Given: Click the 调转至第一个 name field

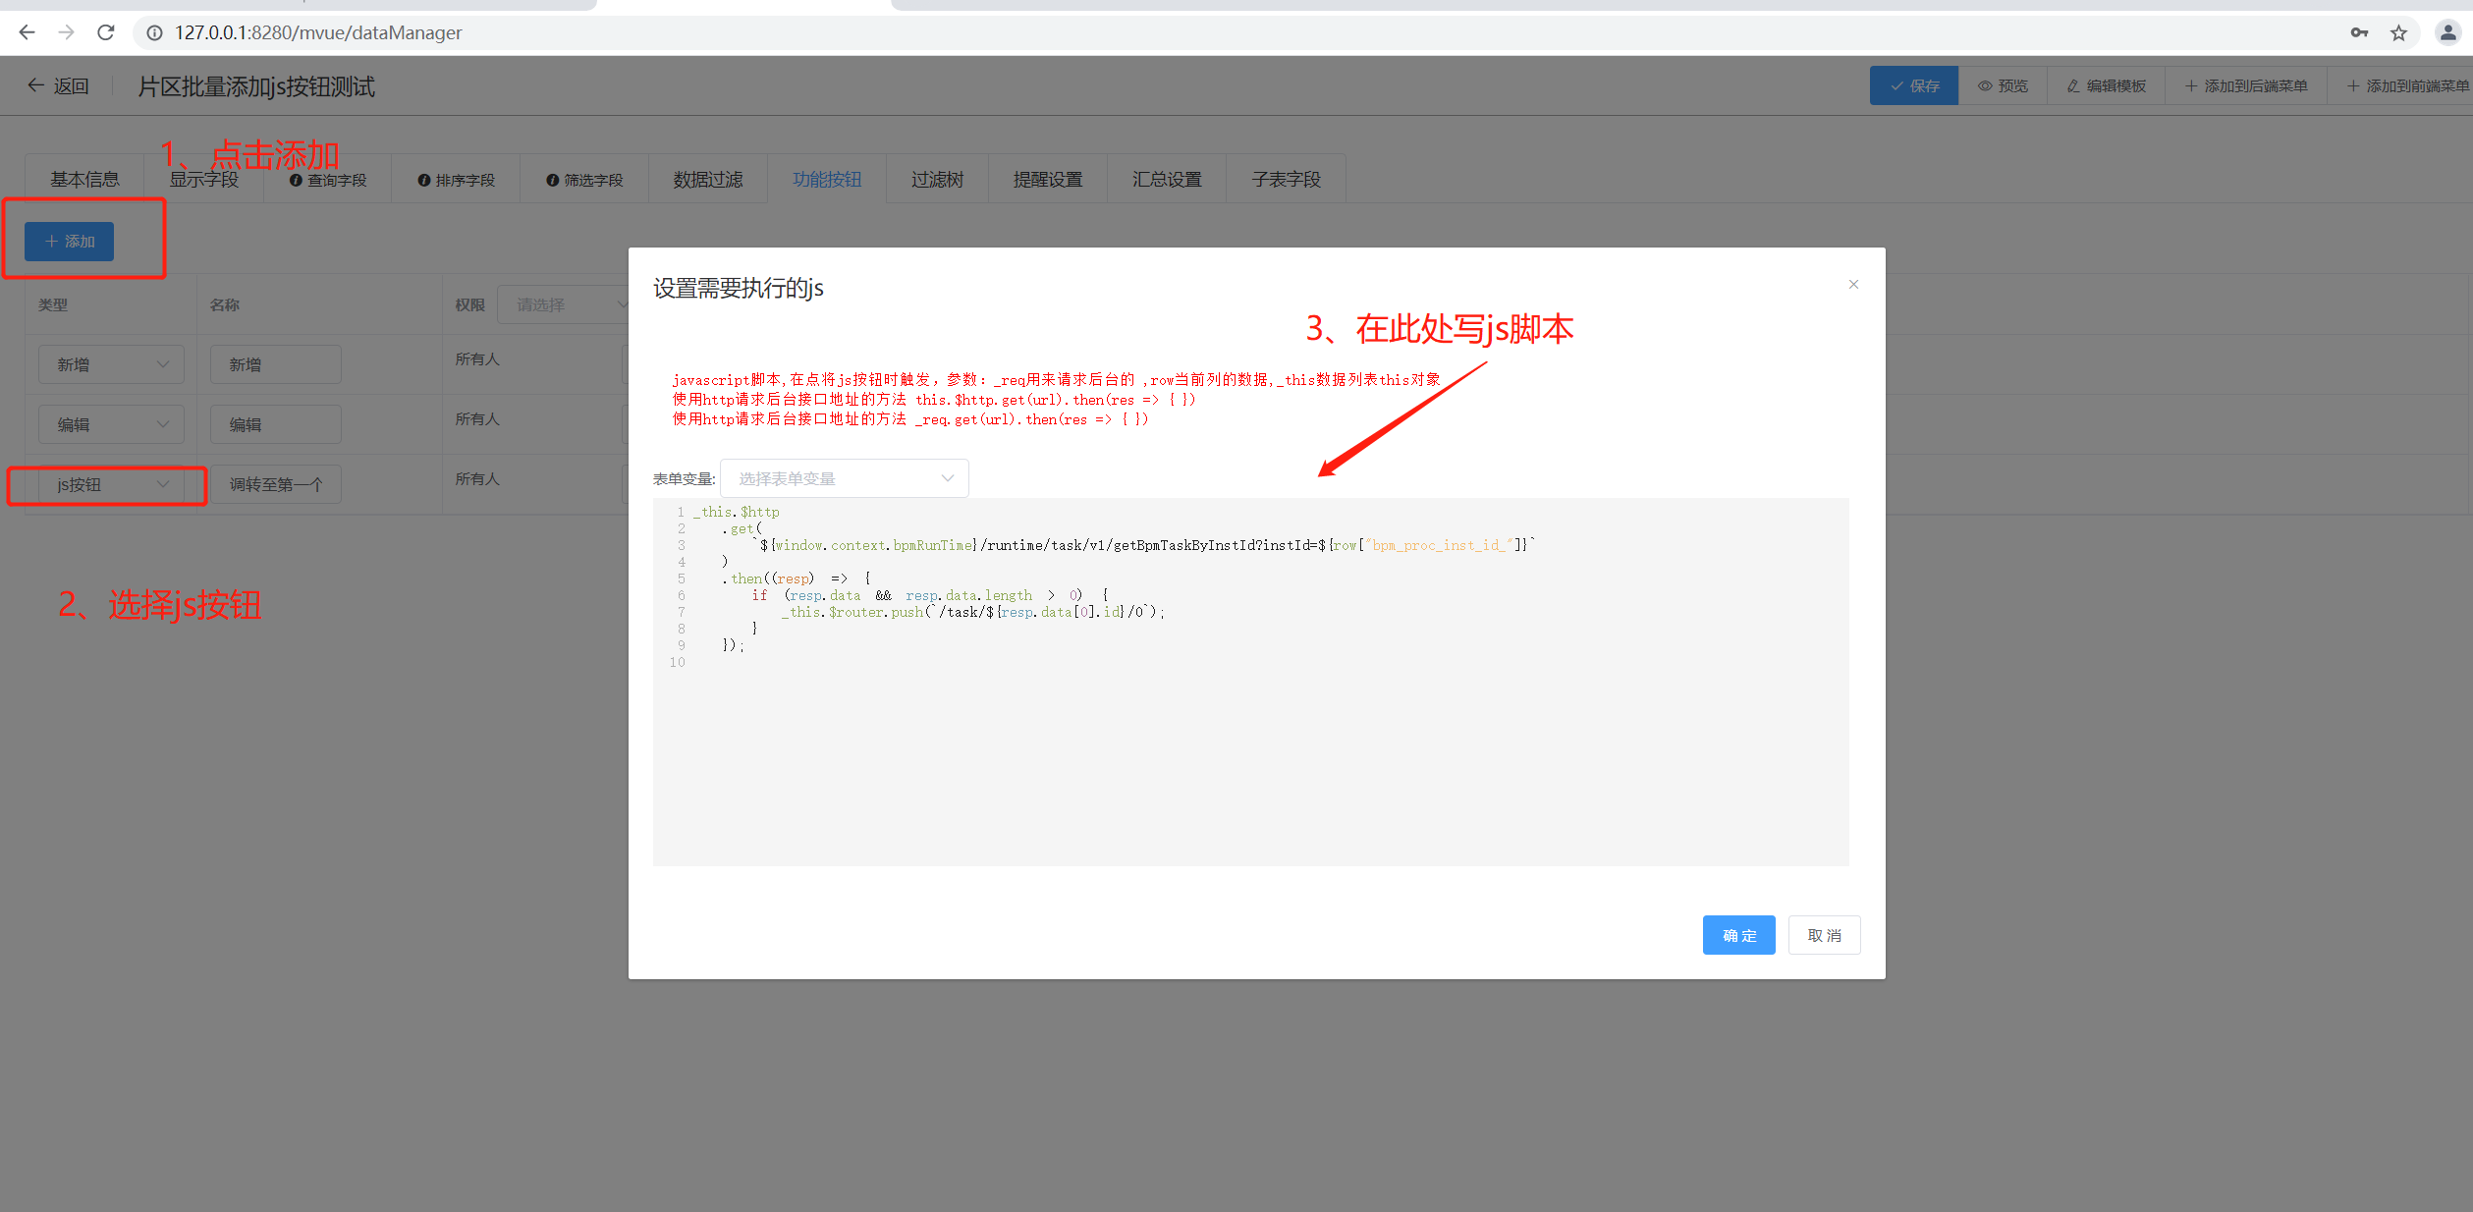Looking at the screenshot, I should 275,485.
